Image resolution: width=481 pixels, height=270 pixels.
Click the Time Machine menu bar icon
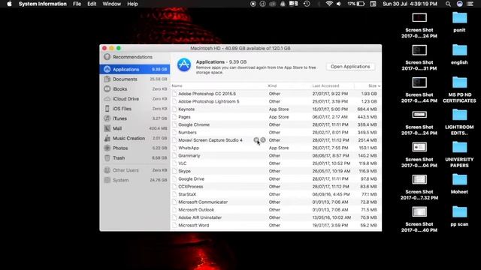tap(307, 4)
